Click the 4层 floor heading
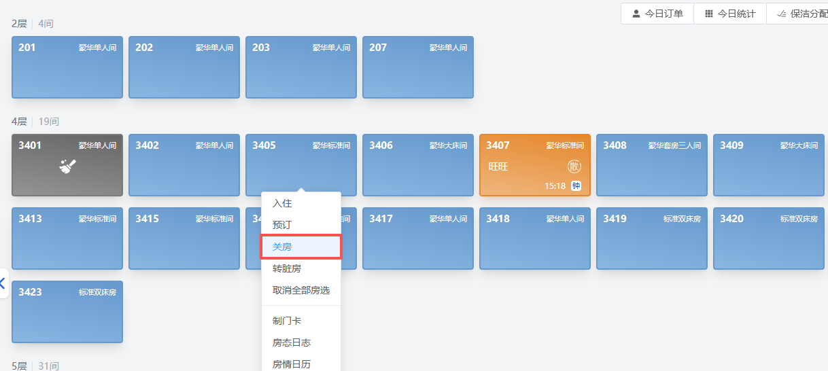 pyautogui.click(x=19, y=122)
